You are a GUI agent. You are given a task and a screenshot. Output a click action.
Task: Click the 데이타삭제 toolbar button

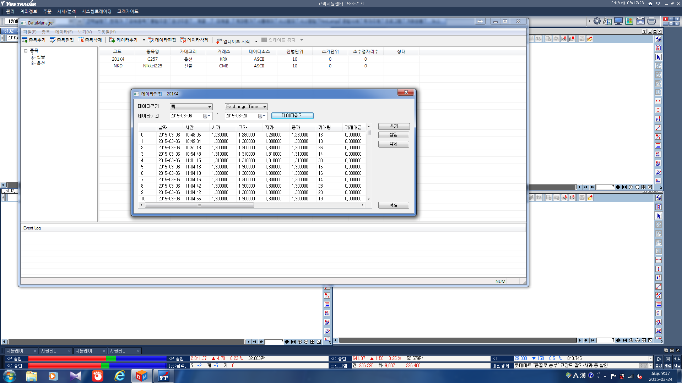click(x=194, y=40)
